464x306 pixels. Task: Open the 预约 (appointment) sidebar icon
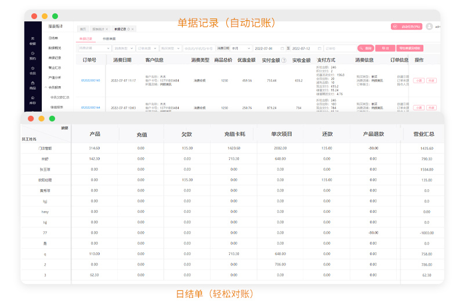point(32,56)
